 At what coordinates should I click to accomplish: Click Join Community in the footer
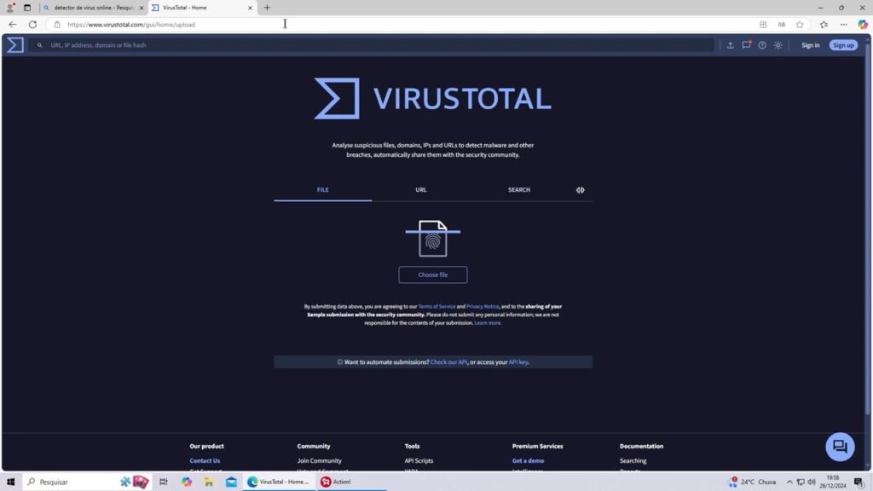pos(319,460)
